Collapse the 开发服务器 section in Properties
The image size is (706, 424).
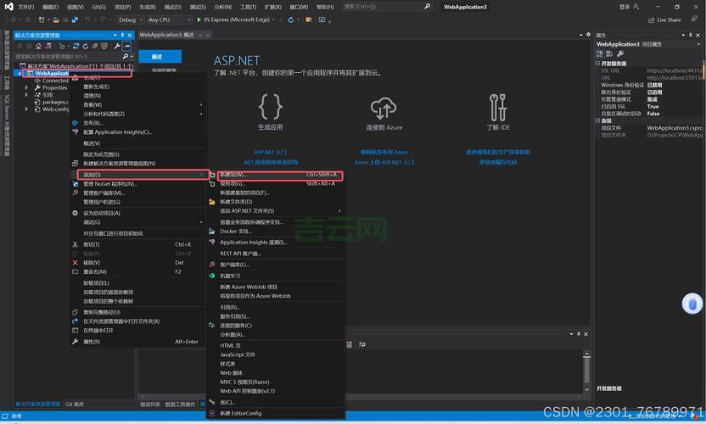point(598,64)
